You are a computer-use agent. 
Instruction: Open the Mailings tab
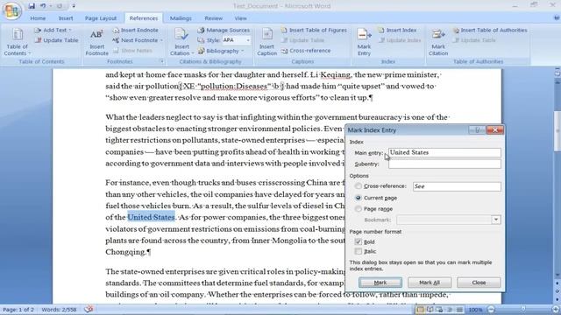coord(181,18)
